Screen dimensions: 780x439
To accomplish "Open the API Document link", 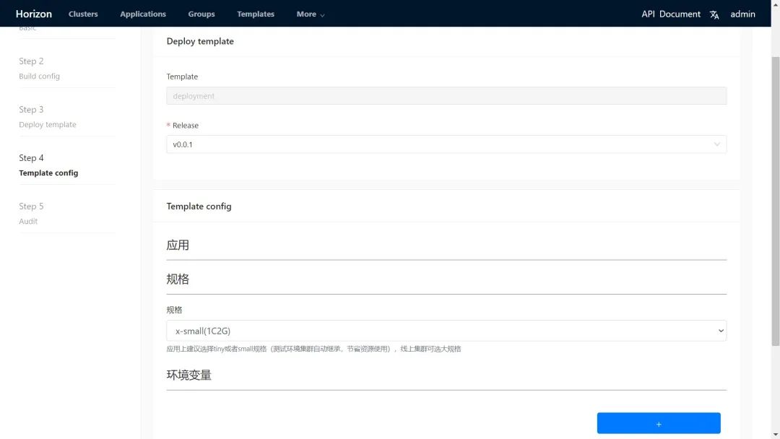I will pos(671,14).
